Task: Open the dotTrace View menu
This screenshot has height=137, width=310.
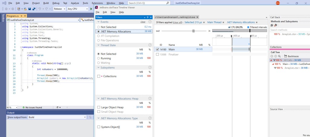Action: [113, 12]
